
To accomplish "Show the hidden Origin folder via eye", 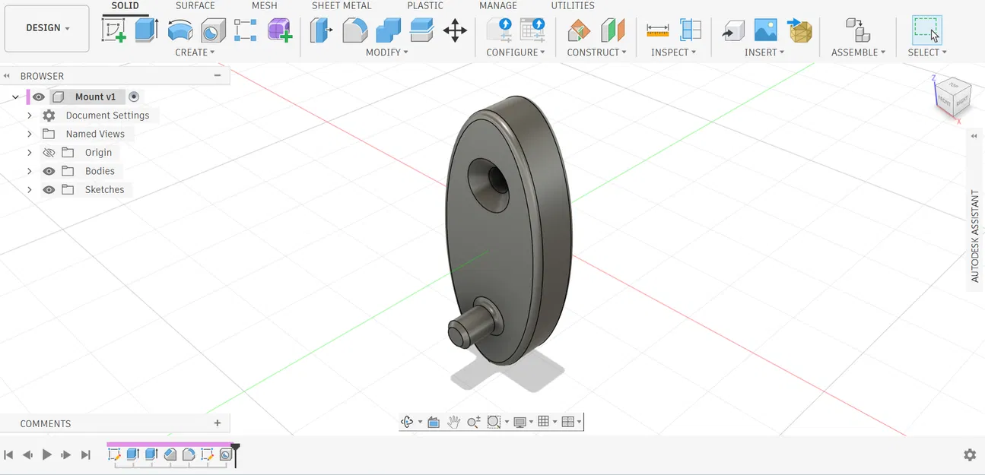I will 49,152.
